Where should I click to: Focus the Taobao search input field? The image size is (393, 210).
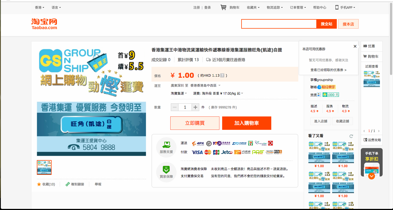279,24
